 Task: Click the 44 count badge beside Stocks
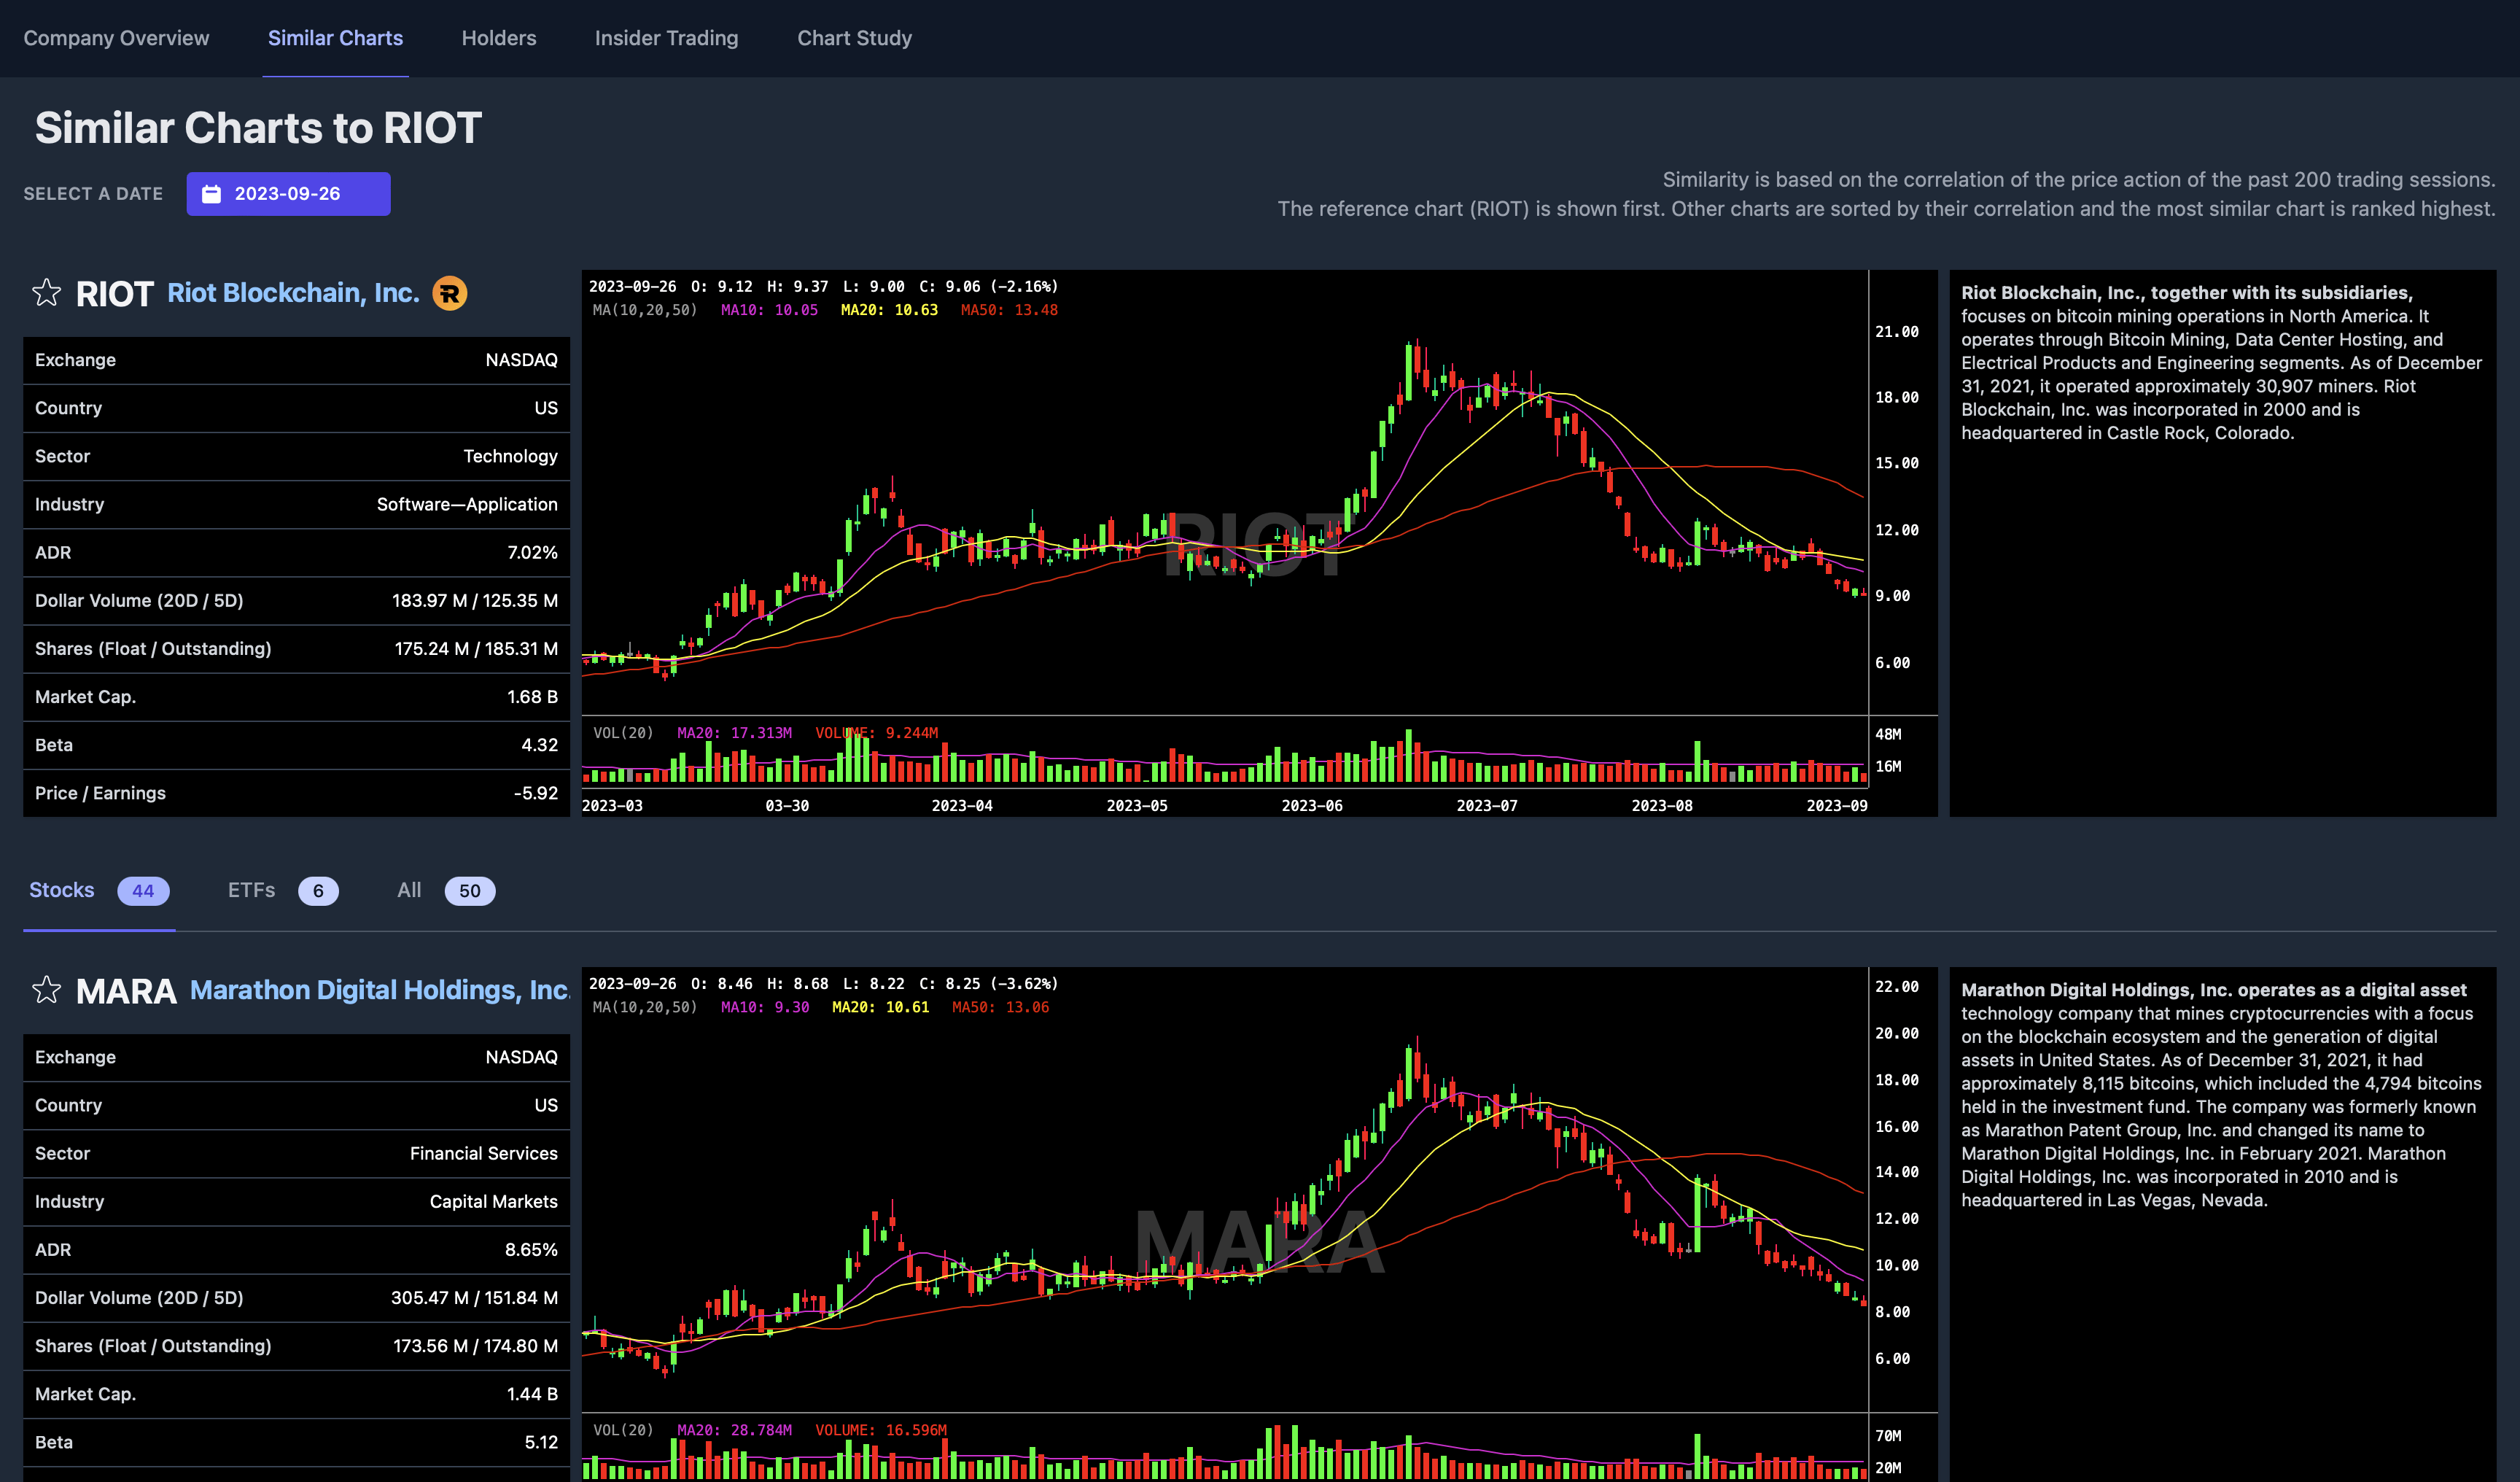(143, 891)
